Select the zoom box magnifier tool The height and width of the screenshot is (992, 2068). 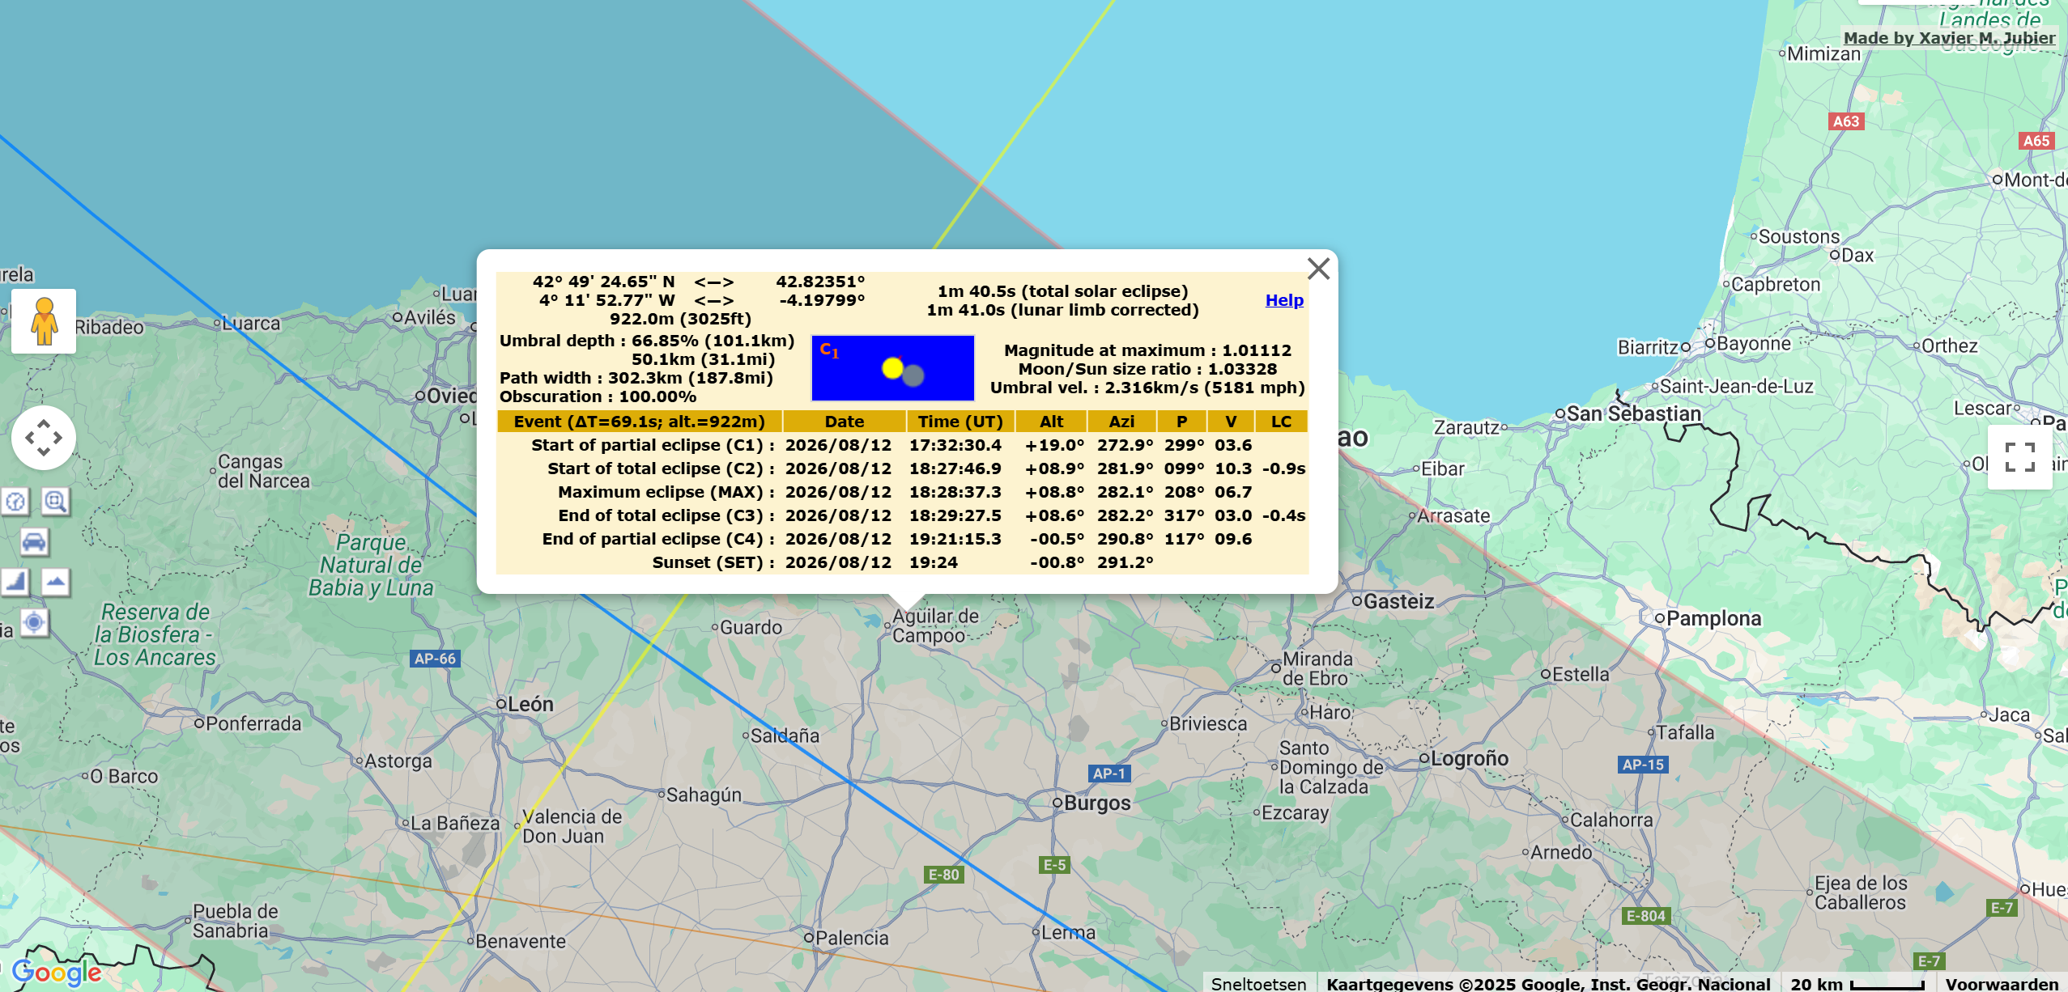click(x=55, y=502)
